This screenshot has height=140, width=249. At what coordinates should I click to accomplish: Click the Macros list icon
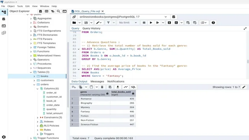tap(204, 23)
